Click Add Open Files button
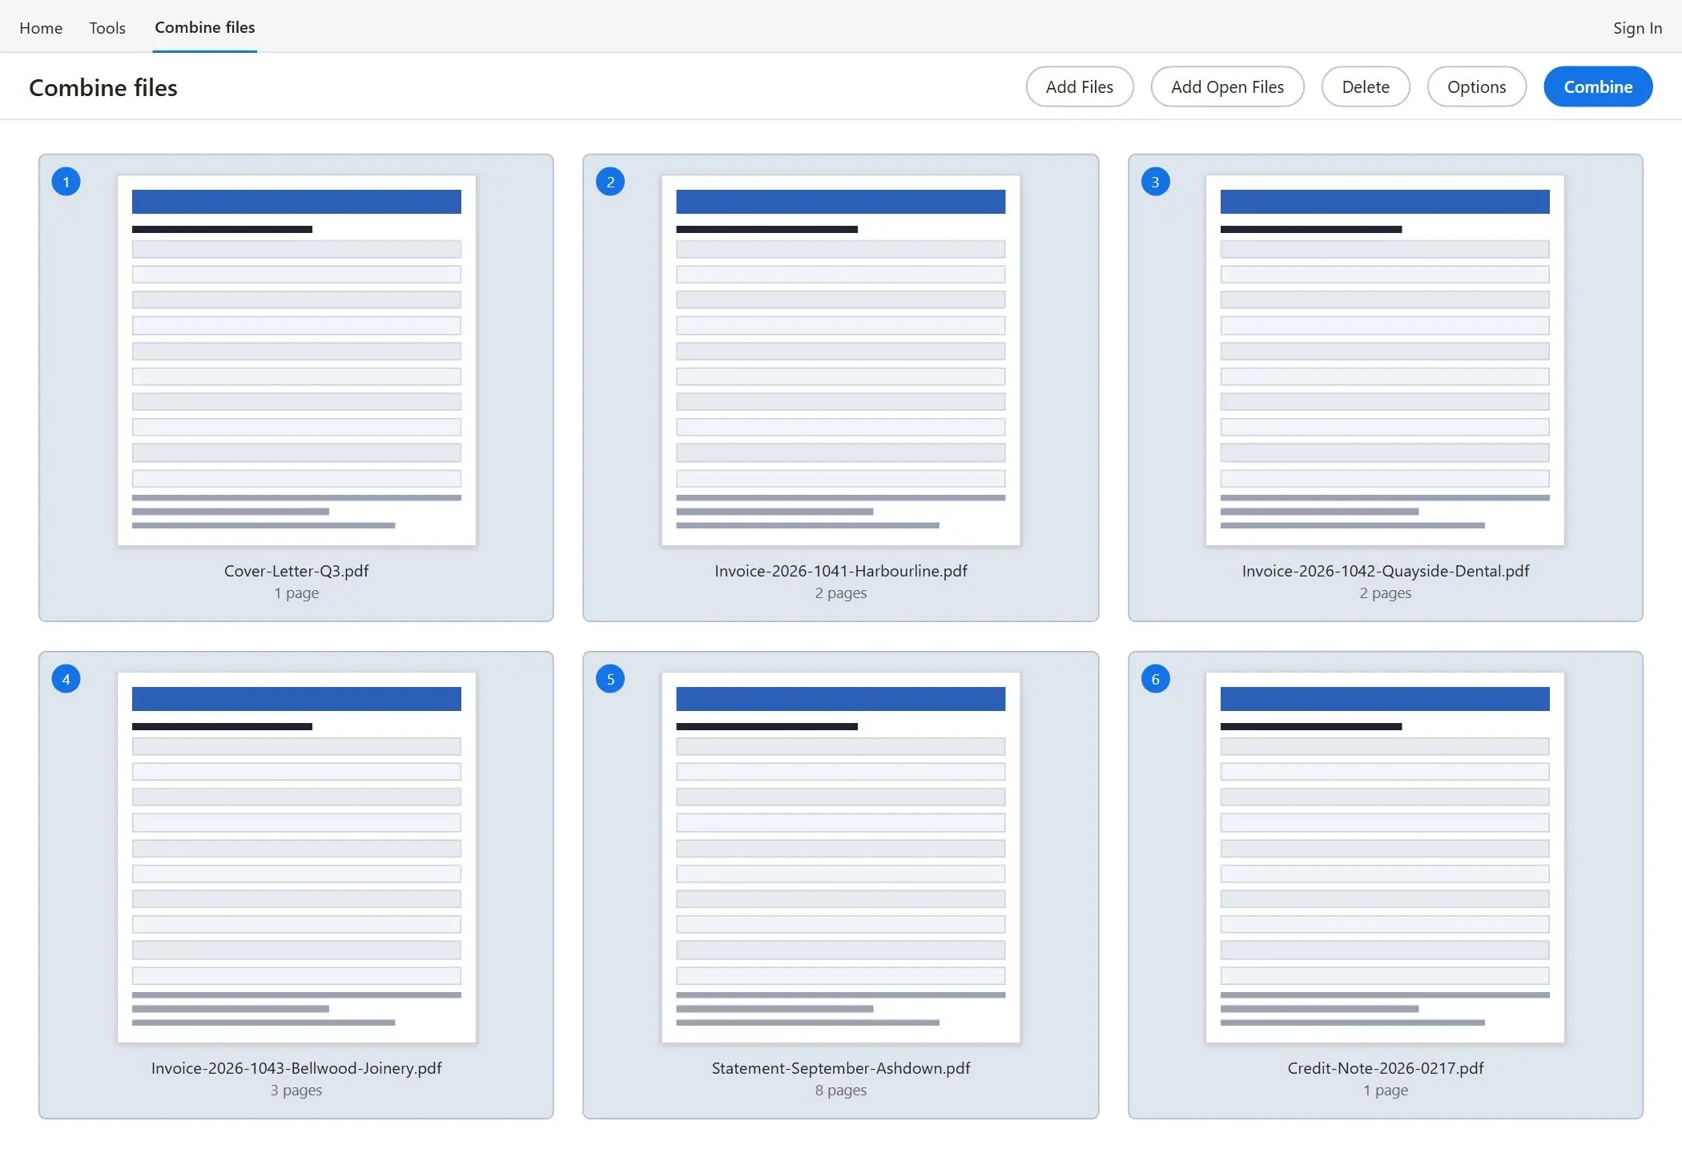The image size is (1682, 1153). pos(1227,86)
